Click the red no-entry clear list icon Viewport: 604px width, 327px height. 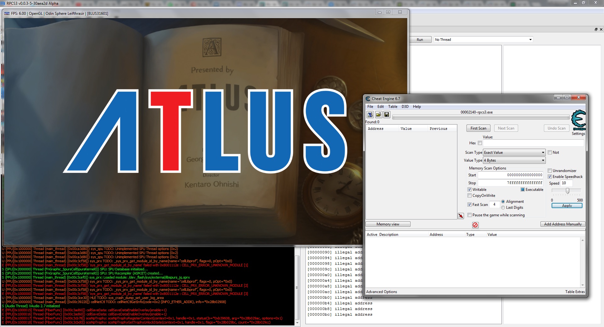click(475, 225)
